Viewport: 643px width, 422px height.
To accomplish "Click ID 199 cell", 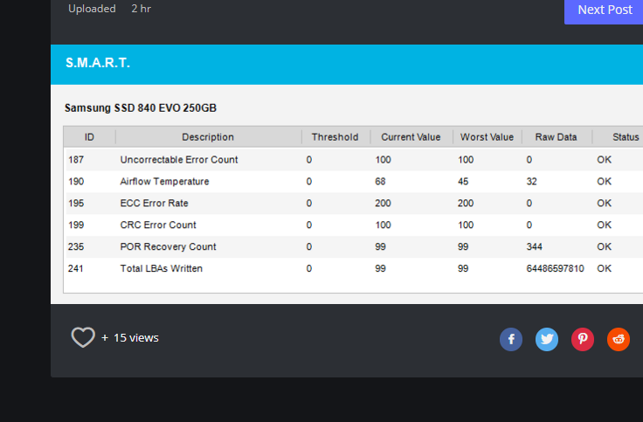I will (76, 225).
